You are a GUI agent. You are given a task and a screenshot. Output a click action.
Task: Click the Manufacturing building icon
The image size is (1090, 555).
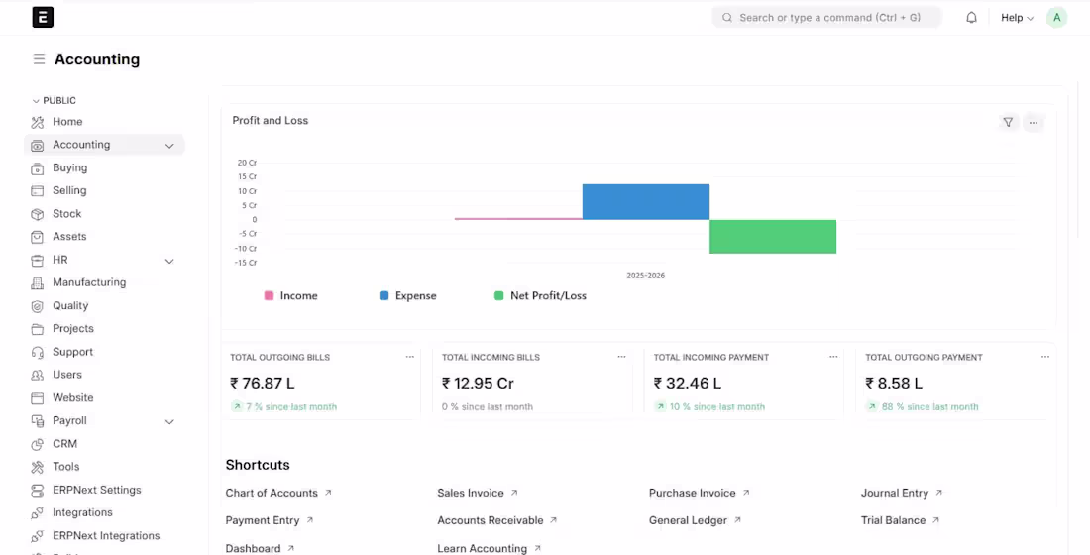(x=38, y=283)
